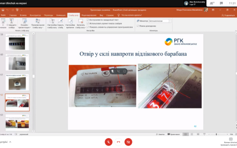237x148 pixels.
Task: Click the Redo icon in the title bar
Action: click(13, 10)
